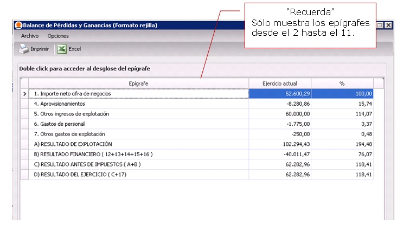Click the orange app icon in title bar
The image size is (397, 225).
tap(18, 25)
